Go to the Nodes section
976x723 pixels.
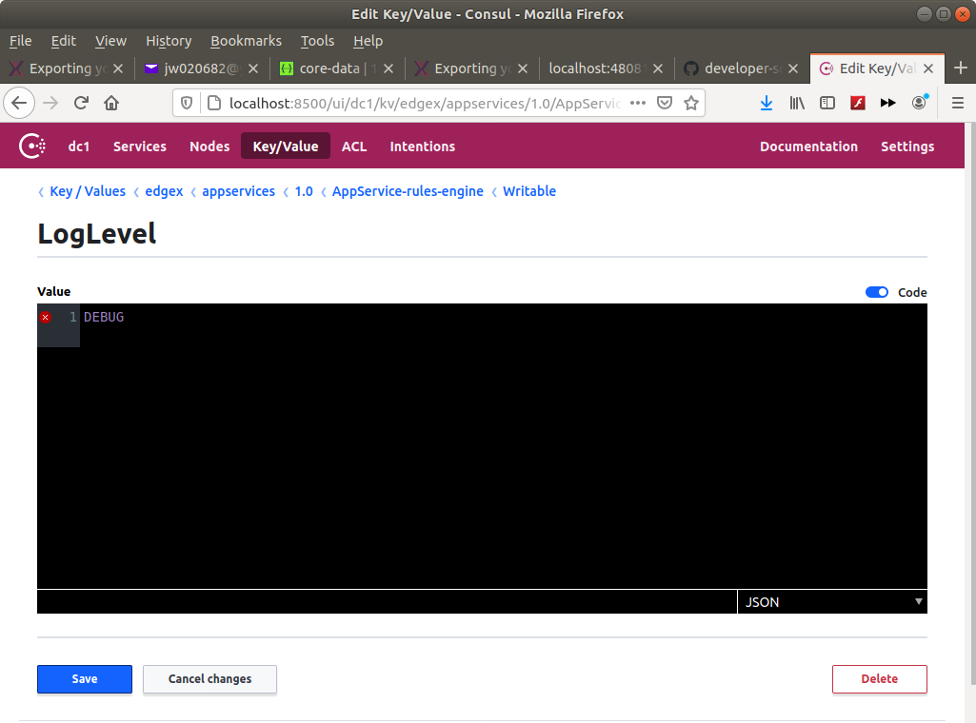pyautogui.click(x=209, y=147)
